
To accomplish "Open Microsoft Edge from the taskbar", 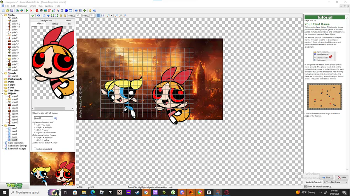I will [x=93, y=192].
